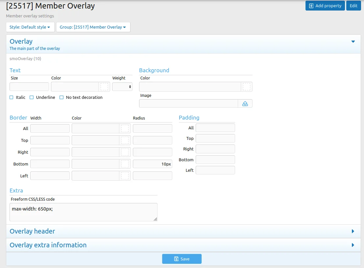Open the text Weight select box
The image size is (364, 268).
pos(122,87)
